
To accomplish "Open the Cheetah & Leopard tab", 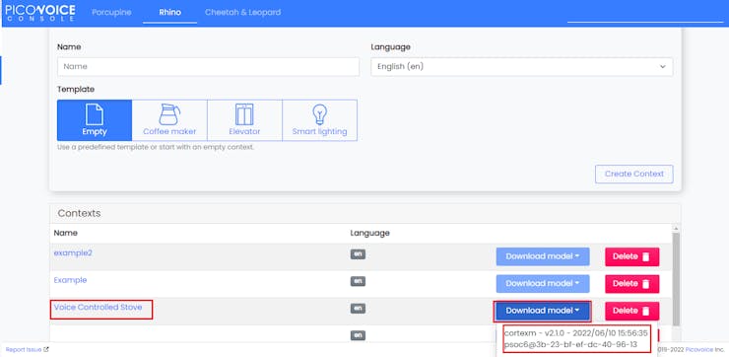I will (x=242, y=13).
